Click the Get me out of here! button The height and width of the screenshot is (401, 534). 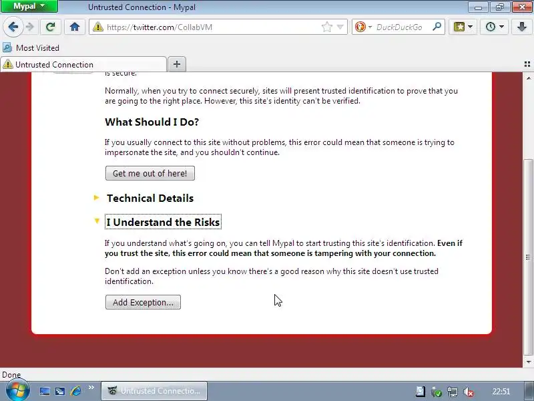click(150, 173)
